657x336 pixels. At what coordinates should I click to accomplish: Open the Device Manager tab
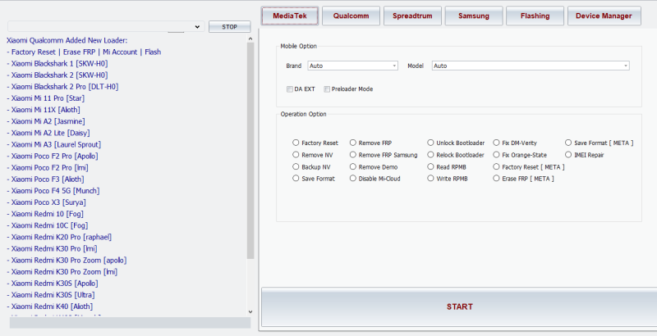tap(604, 16)
